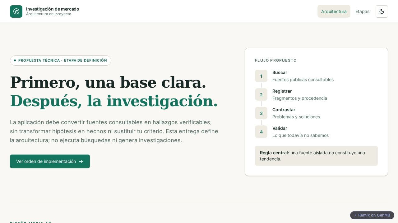Switch to the Etapas tab

coord(362,11)
